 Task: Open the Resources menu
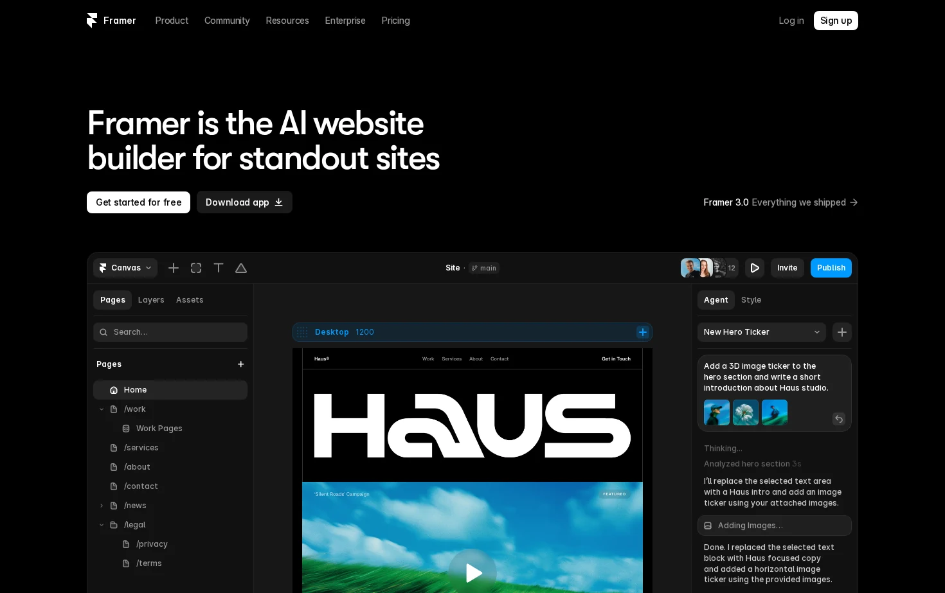point(287,21)
